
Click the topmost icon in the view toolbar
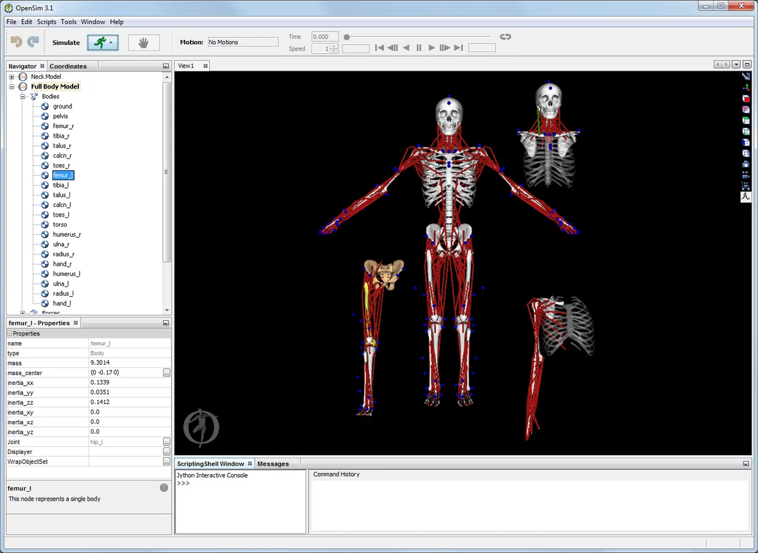pos(746,76)
